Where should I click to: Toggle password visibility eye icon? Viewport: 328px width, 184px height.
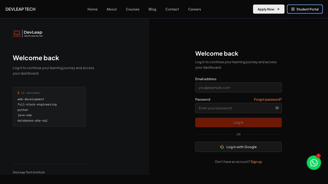[x=277, y=108]
